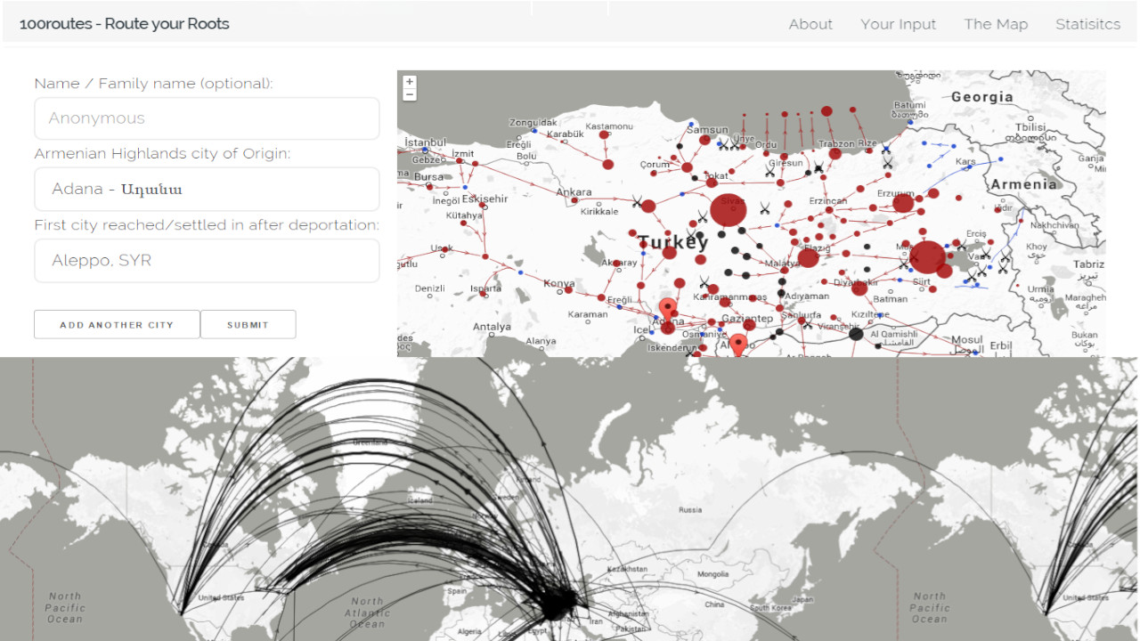Viewport: 1140px width, 641px height.
Task: Open the About page
Action: (x=810, y=24)
